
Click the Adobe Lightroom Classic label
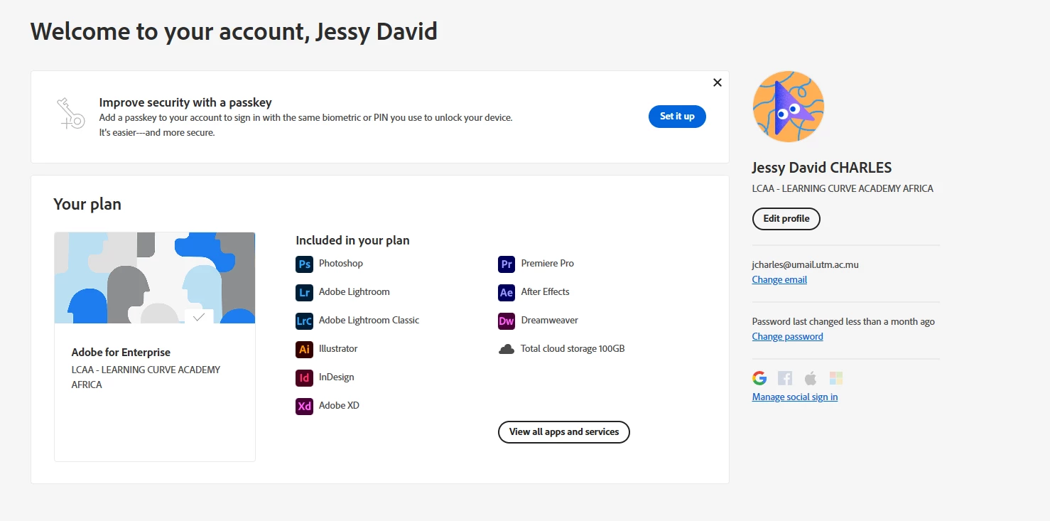369,321
